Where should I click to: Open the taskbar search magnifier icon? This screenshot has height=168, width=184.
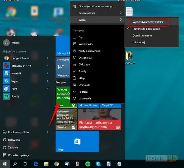pyautogui.click(x=15, y=164)
